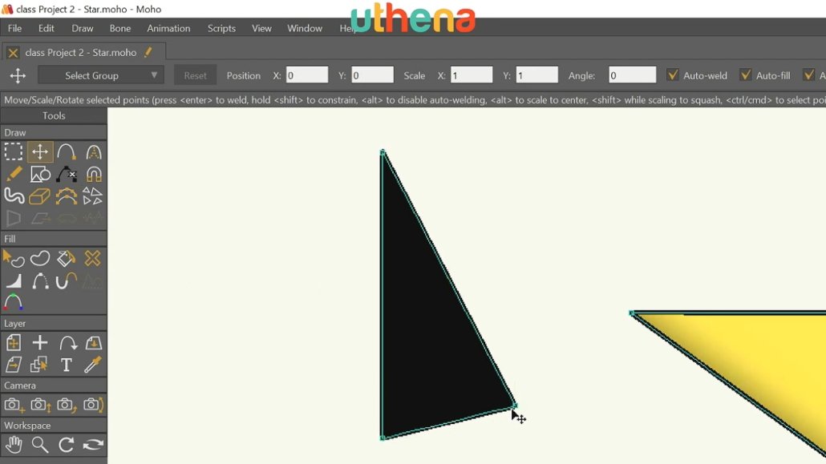Select the Point Reduction tool
826x464 pixels.
67,196
